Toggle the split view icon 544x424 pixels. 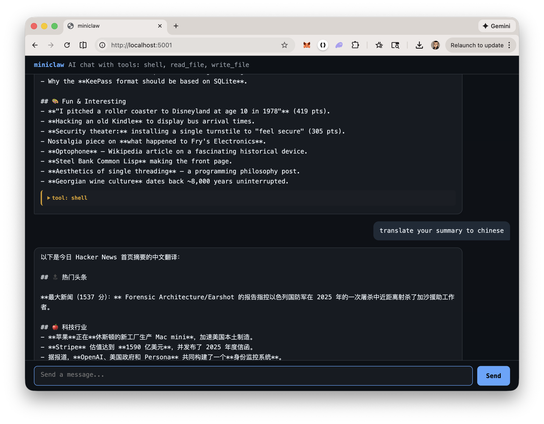click(83, 45)
